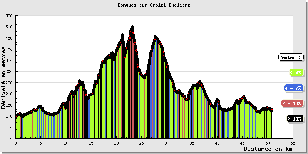Click the "10" tick on the distance axis
The height and width of the screenshot is (154, 308).
point(66,142)
